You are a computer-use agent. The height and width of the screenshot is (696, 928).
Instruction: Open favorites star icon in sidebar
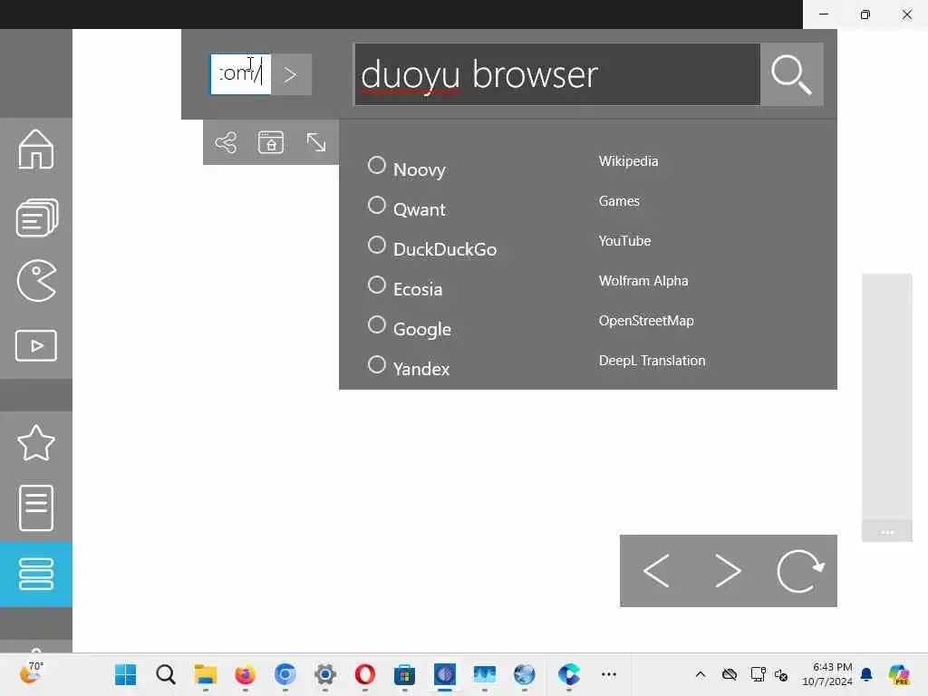(36, 442)
